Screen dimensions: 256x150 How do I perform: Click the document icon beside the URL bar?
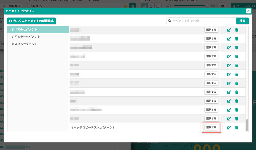point(133,6)
